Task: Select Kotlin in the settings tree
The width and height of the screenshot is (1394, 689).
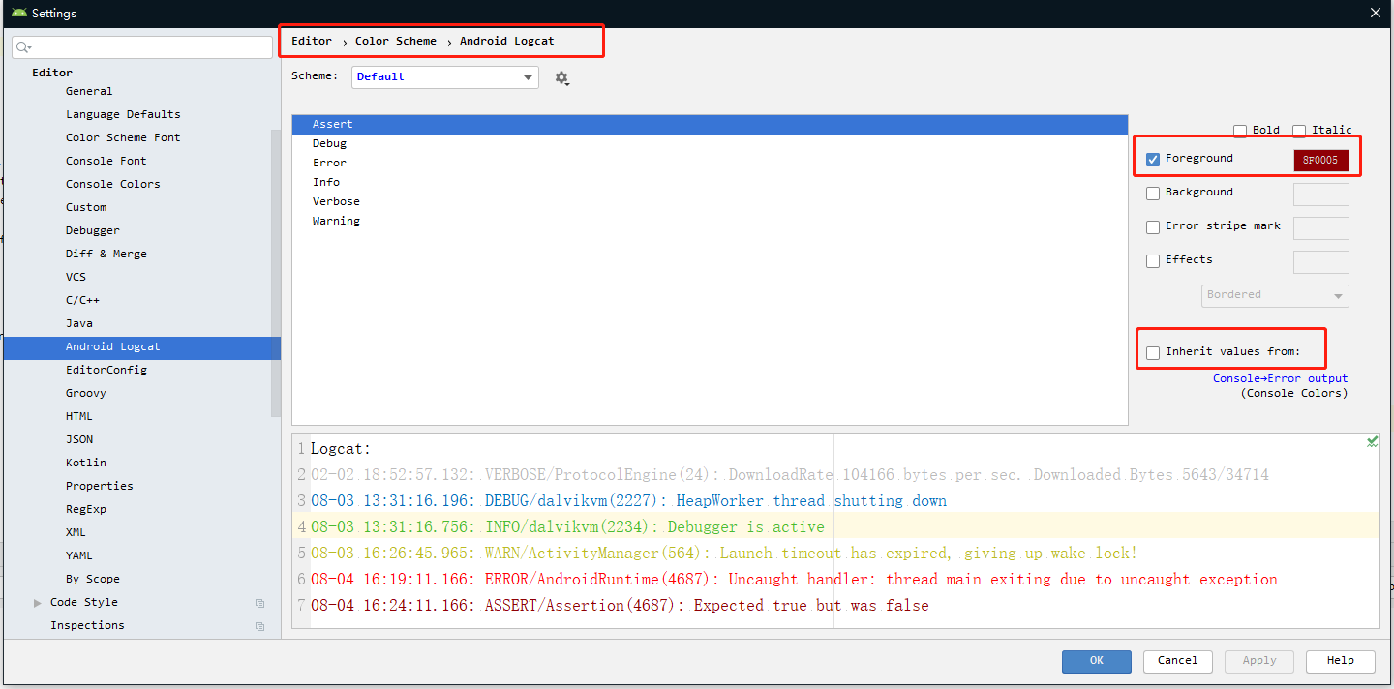Action: pos(86,463)
